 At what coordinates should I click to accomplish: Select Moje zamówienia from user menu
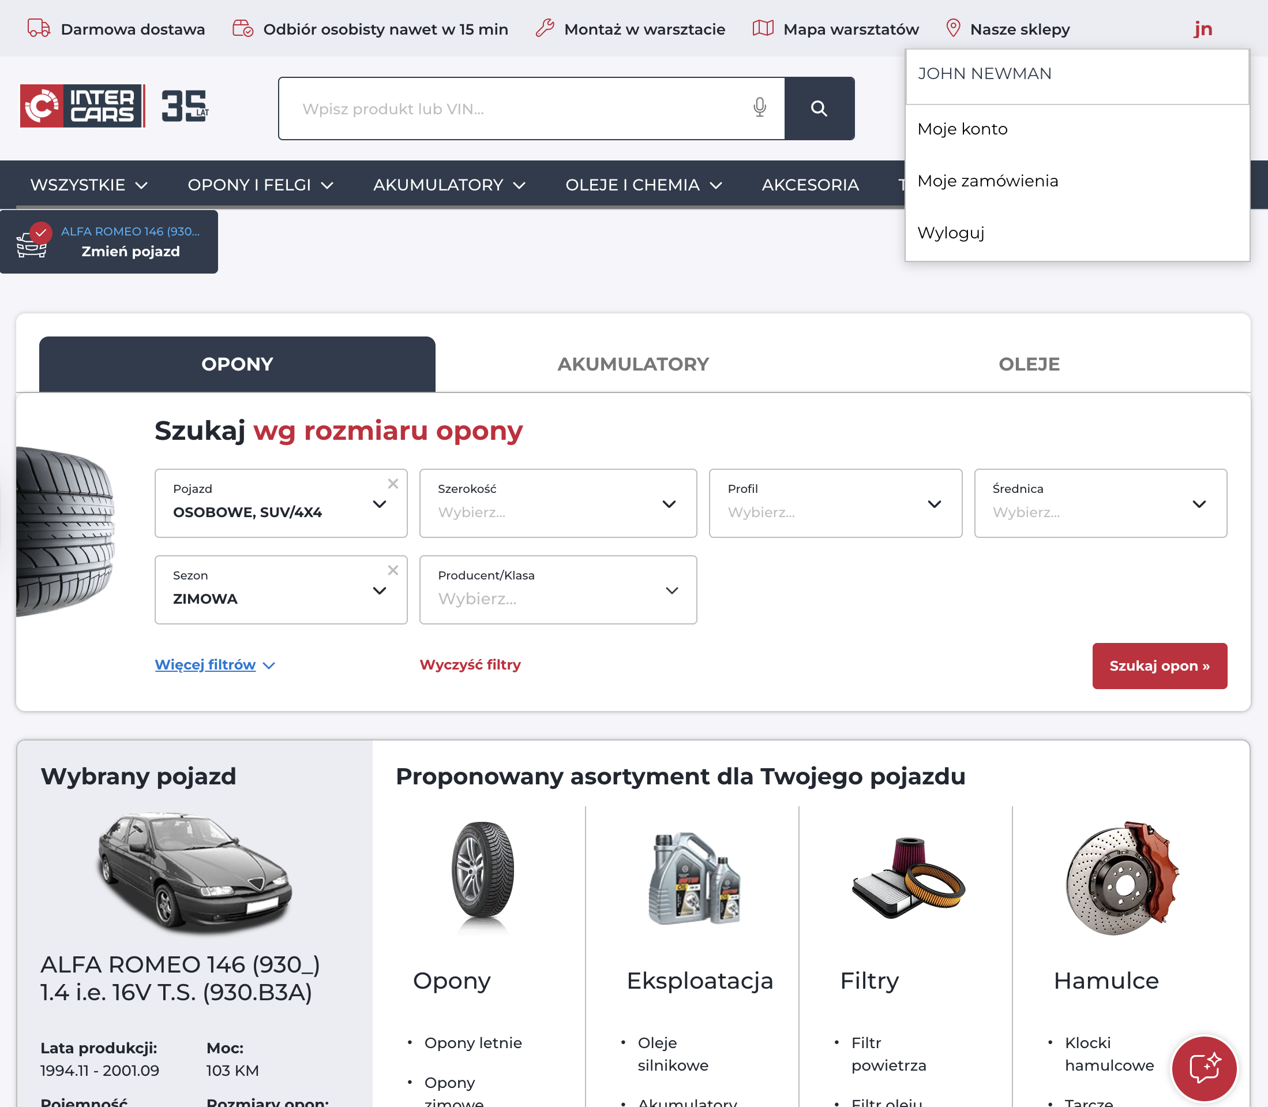(987, 181)
